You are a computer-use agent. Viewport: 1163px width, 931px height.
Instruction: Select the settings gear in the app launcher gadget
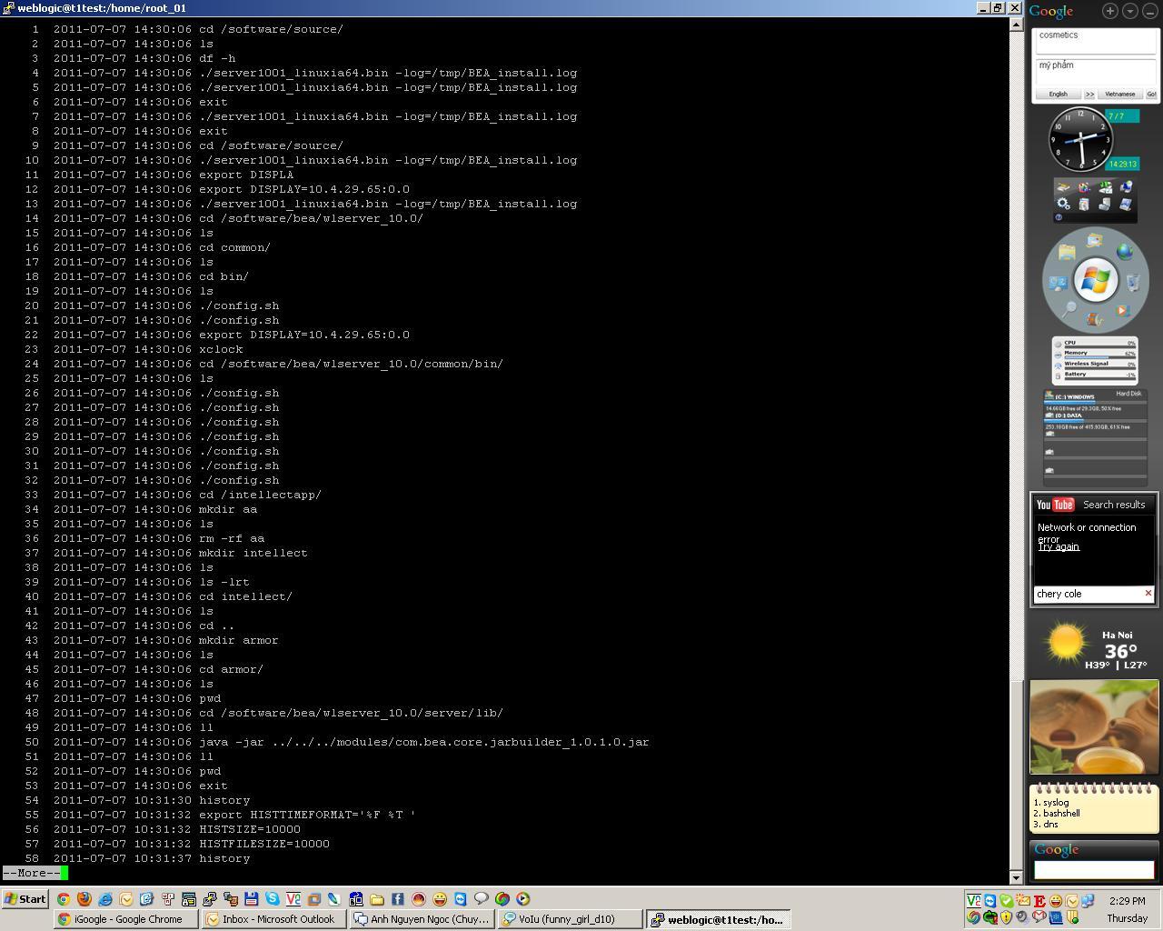click(x=1064, y=205)
